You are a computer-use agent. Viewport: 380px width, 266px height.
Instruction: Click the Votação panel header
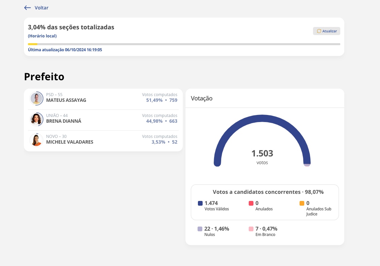pos(202,98)
